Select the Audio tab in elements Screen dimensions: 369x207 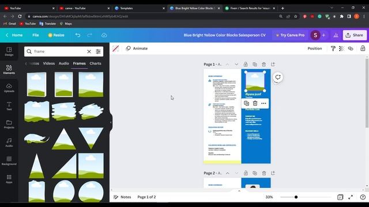coord(64,63)
